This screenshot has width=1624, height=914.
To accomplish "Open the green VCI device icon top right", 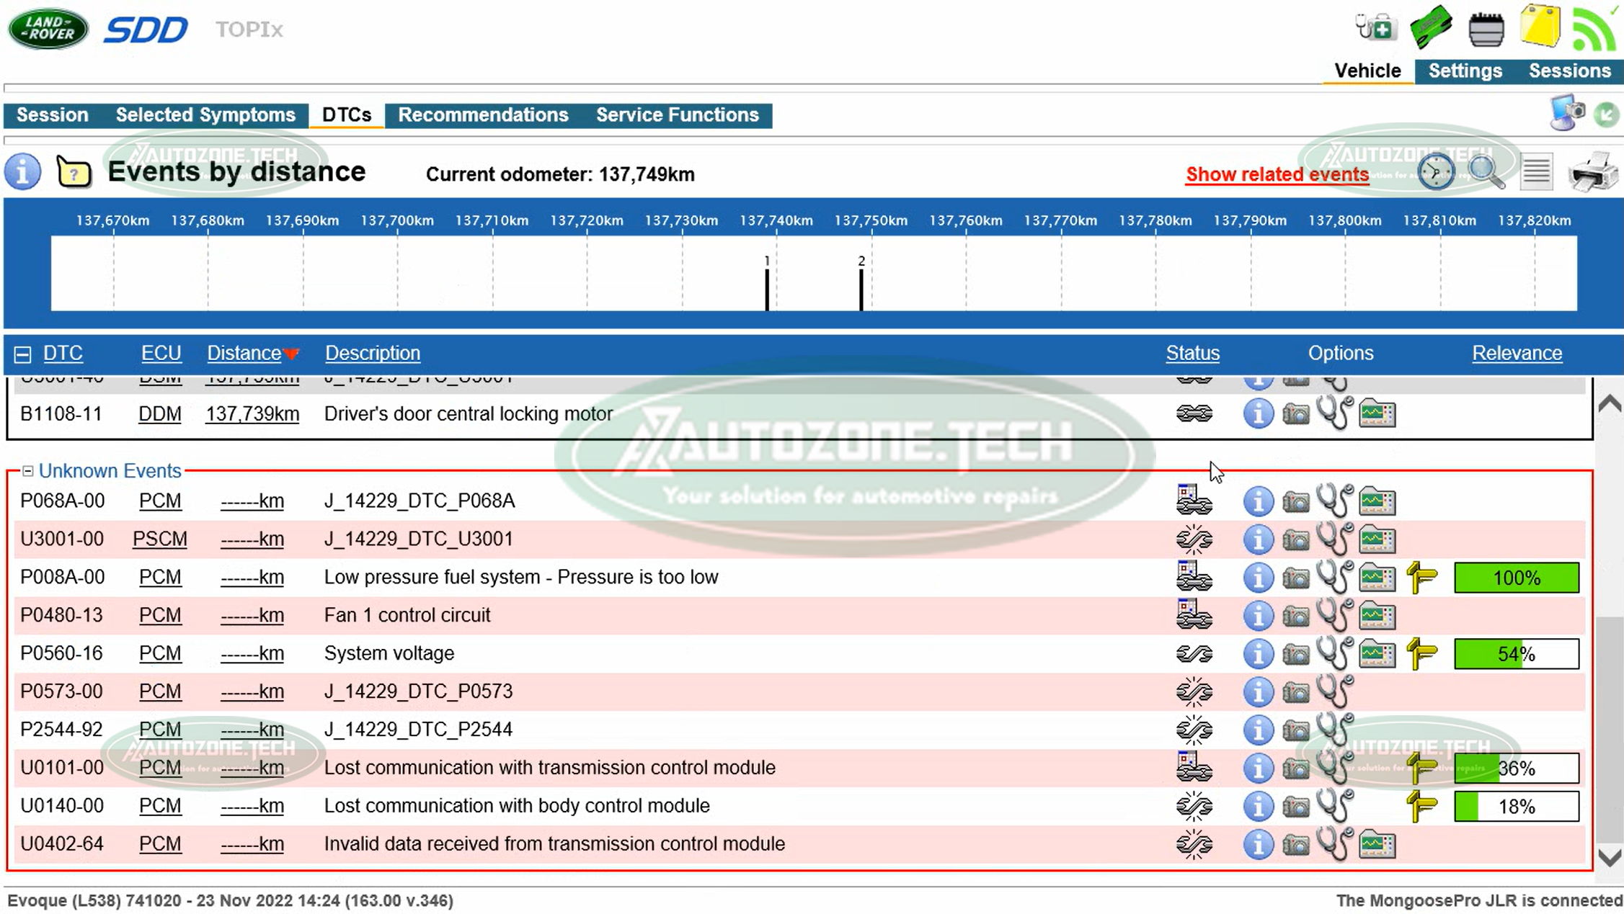I will pyautogui.click(x=1431, y=27).
